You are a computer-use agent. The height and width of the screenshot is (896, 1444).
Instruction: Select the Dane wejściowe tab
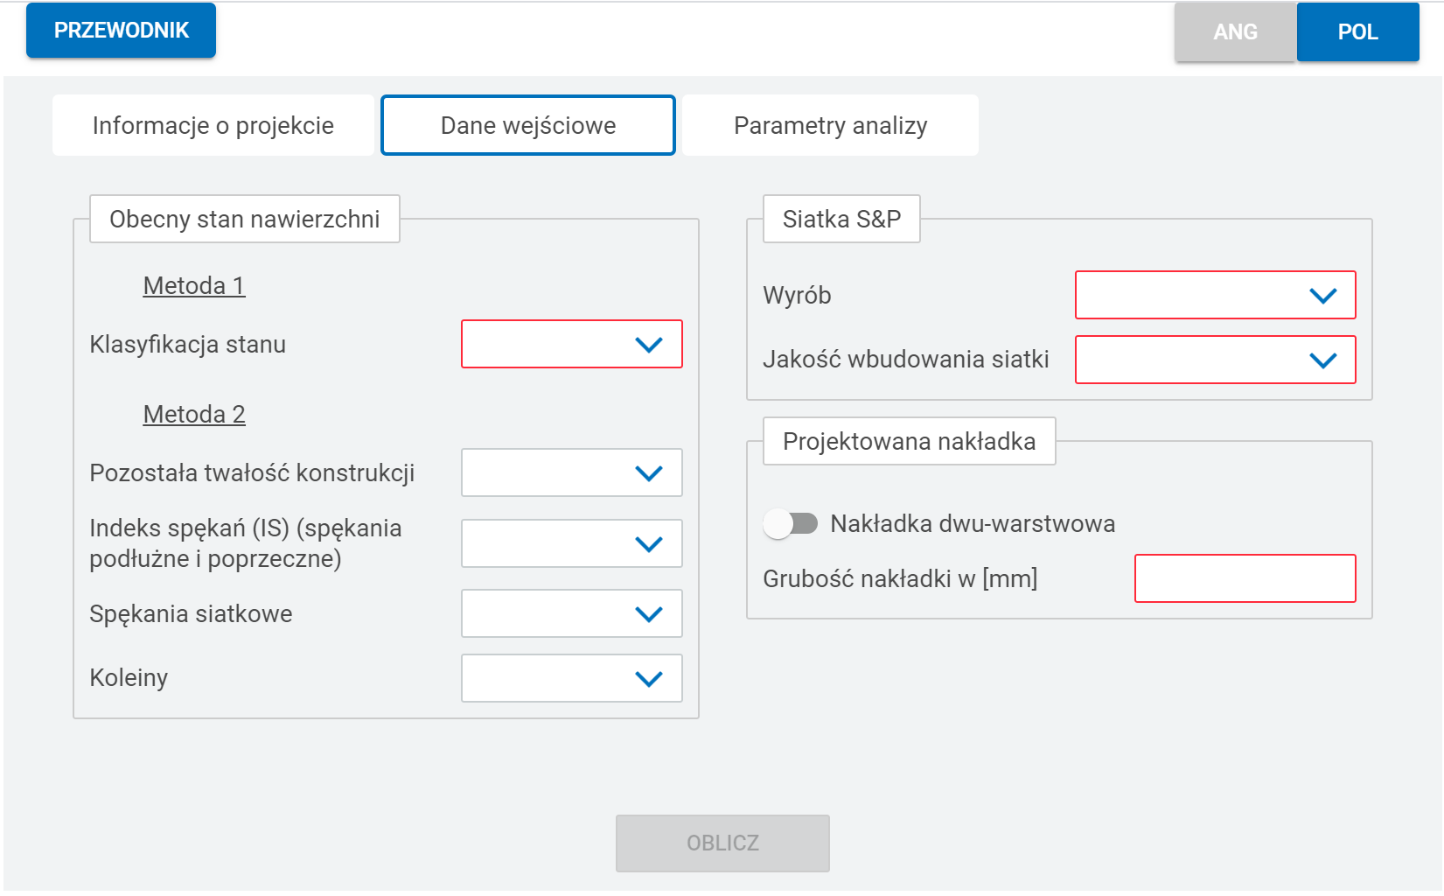point(528,125)
